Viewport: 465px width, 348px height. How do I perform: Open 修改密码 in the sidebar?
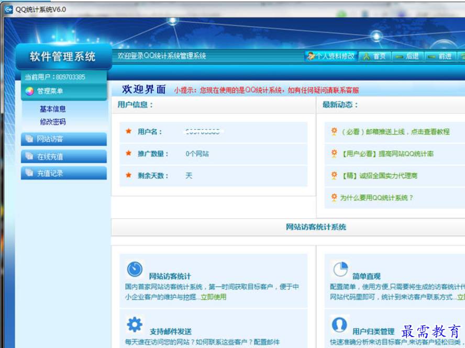53,122
